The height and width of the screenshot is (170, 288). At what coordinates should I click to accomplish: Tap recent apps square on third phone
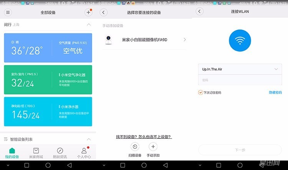pyautogui.click(x=218, y=165)
